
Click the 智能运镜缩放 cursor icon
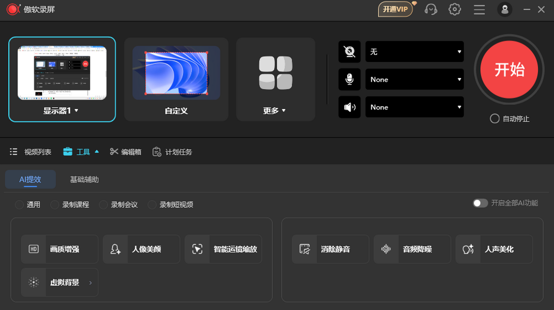click(197, 249)
